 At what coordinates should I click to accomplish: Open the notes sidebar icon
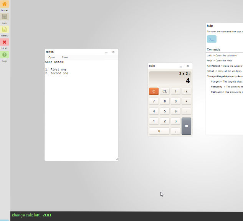pyautogui.click(x=5, y=30)
